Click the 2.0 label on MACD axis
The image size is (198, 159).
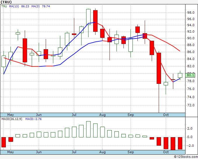coord(190,128)
